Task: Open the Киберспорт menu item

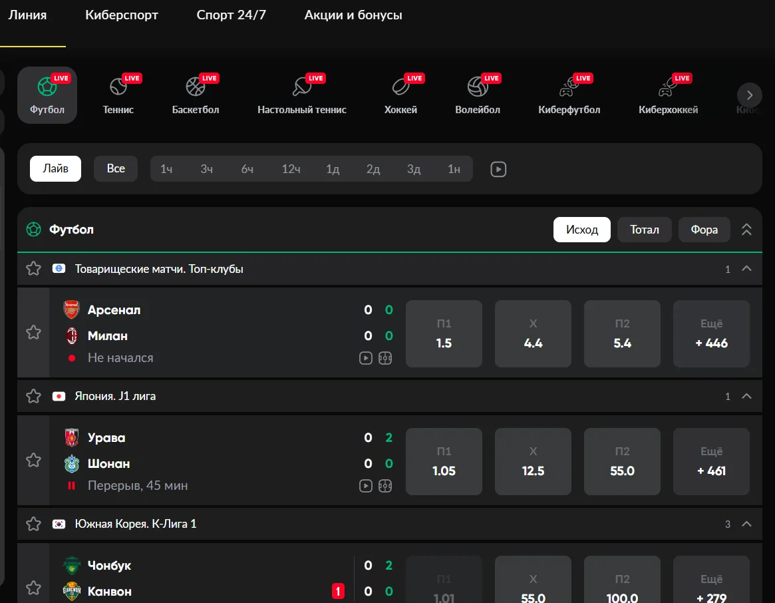Action: [122, 15]
